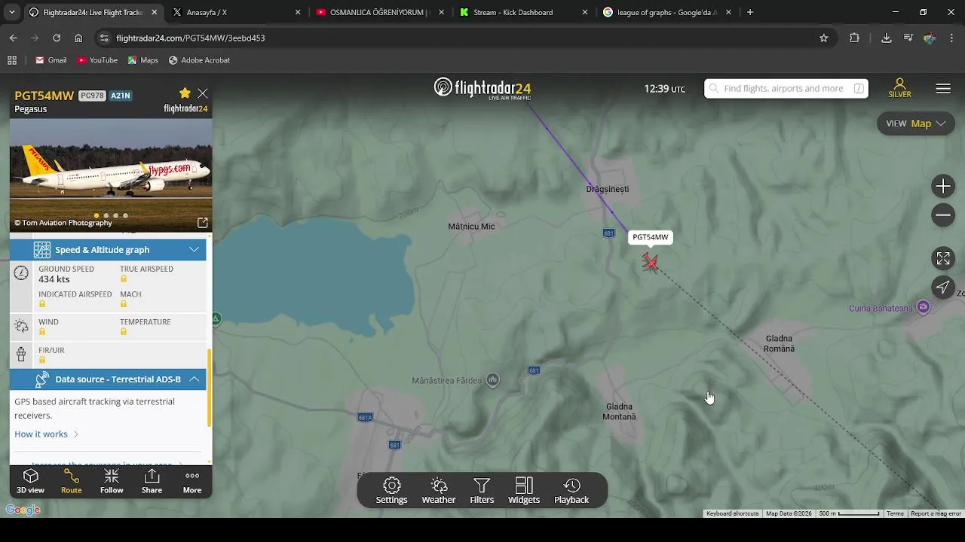Screen dimensions: 965x542
Task: Open the Adobe Acrobat bookmark
Action: (x=199, y=60)
